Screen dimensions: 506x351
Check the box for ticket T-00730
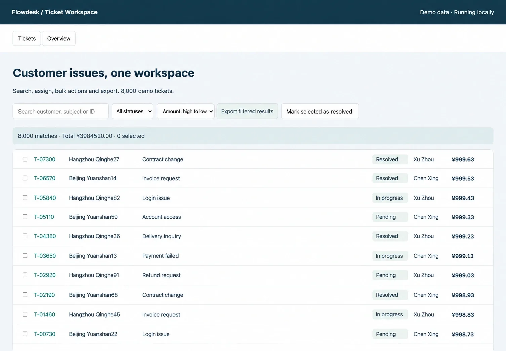pyautogui.click(x=25, y=334)
